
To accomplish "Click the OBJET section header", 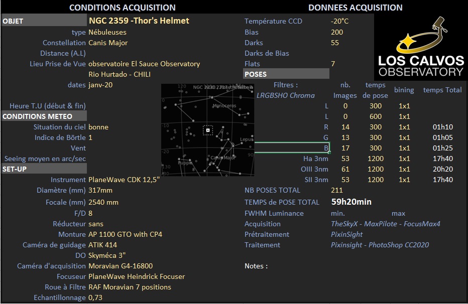I will pyautogui.click(x=44, y=21).
